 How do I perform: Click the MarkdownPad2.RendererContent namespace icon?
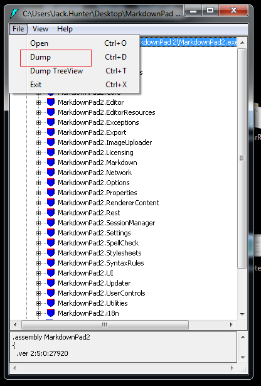tap(51, 203)
